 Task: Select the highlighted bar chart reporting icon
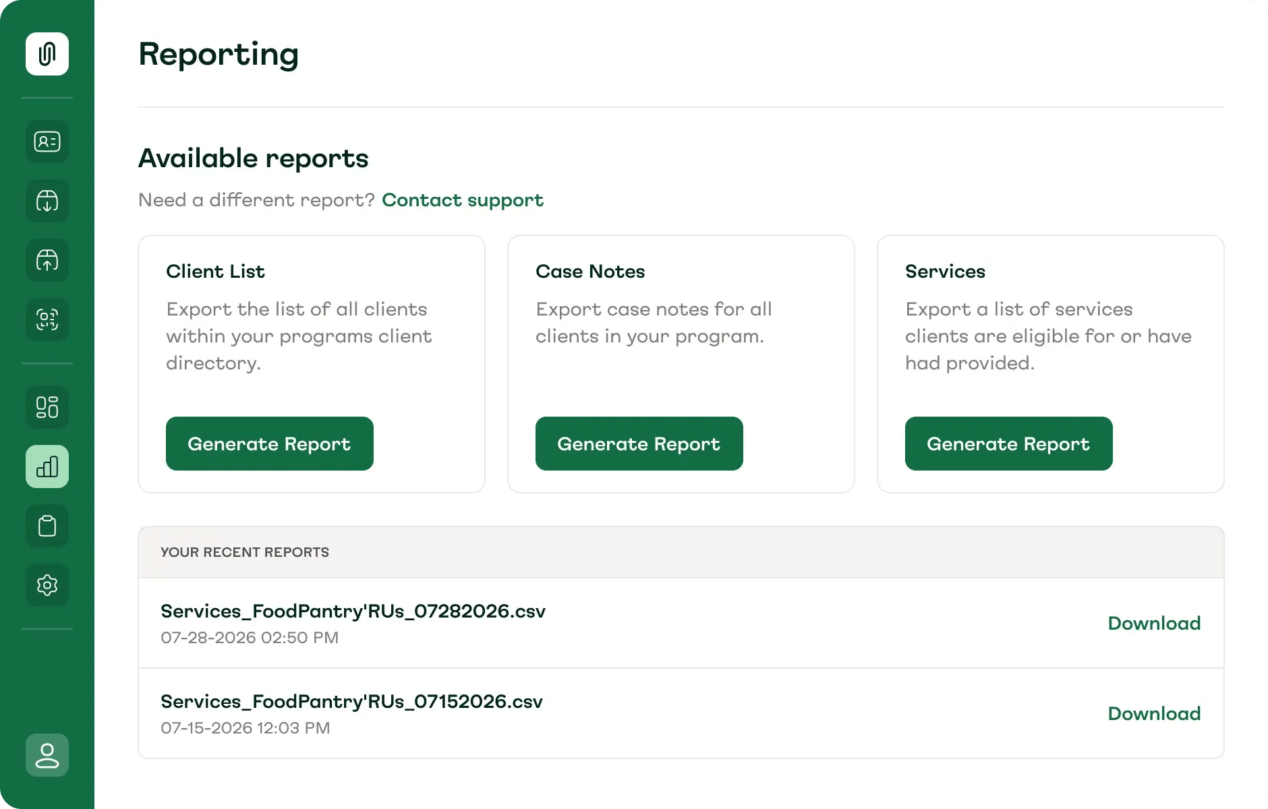click(47, 467)
